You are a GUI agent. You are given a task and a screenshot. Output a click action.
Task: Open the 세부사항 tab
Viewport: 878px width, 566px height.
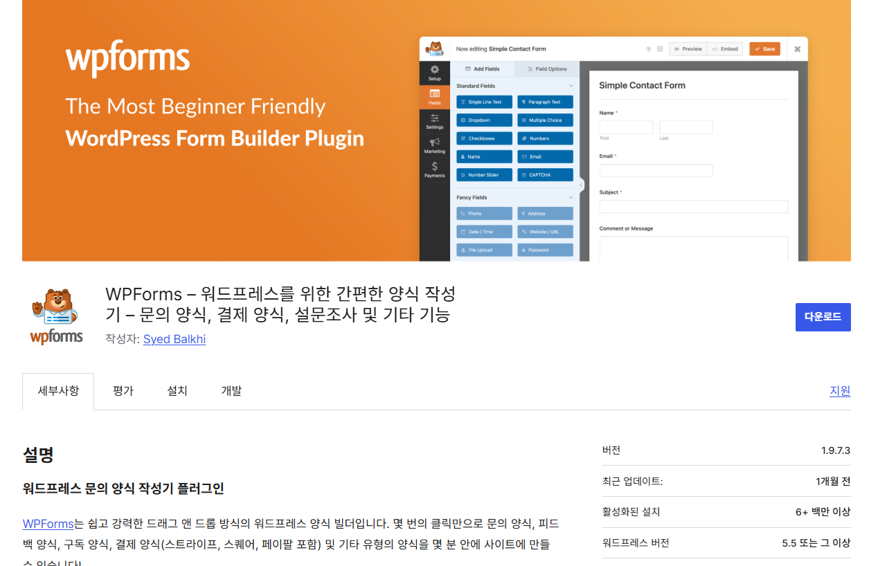coord(58,391)
